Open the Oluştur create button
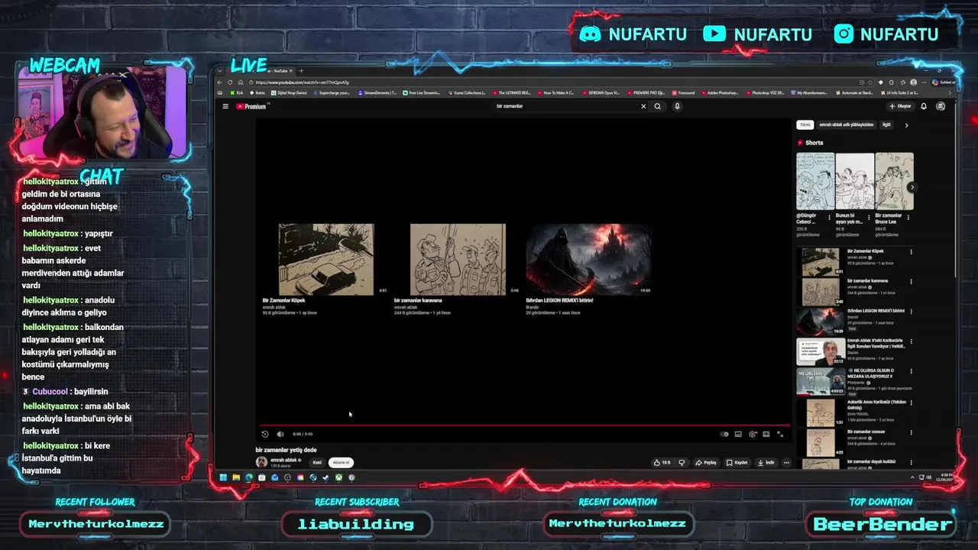Image resolution: width=978 pixels, height=550 pixels. pyautogui.click(x=900, y=106)
